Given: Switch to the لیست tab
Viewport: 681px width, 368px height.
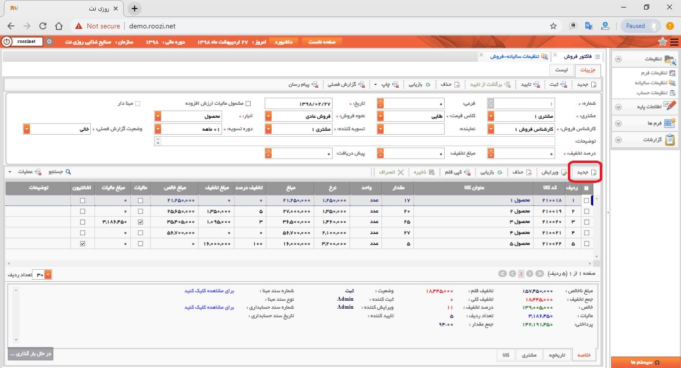Looking at the screenshot, I should [562, 70].
